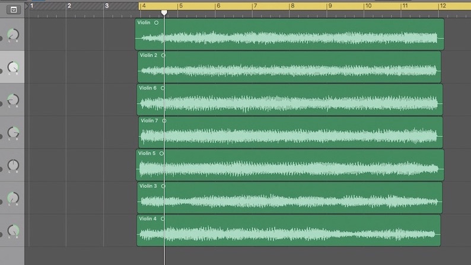Select the Violin 3 audio region

point(289,198)
